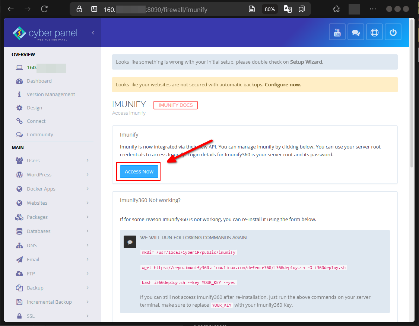The width and height of the screenshot is (419, 326).
Task: Reload the page with refresh icon
Action: pyautogui.click(x=44, y=9)
